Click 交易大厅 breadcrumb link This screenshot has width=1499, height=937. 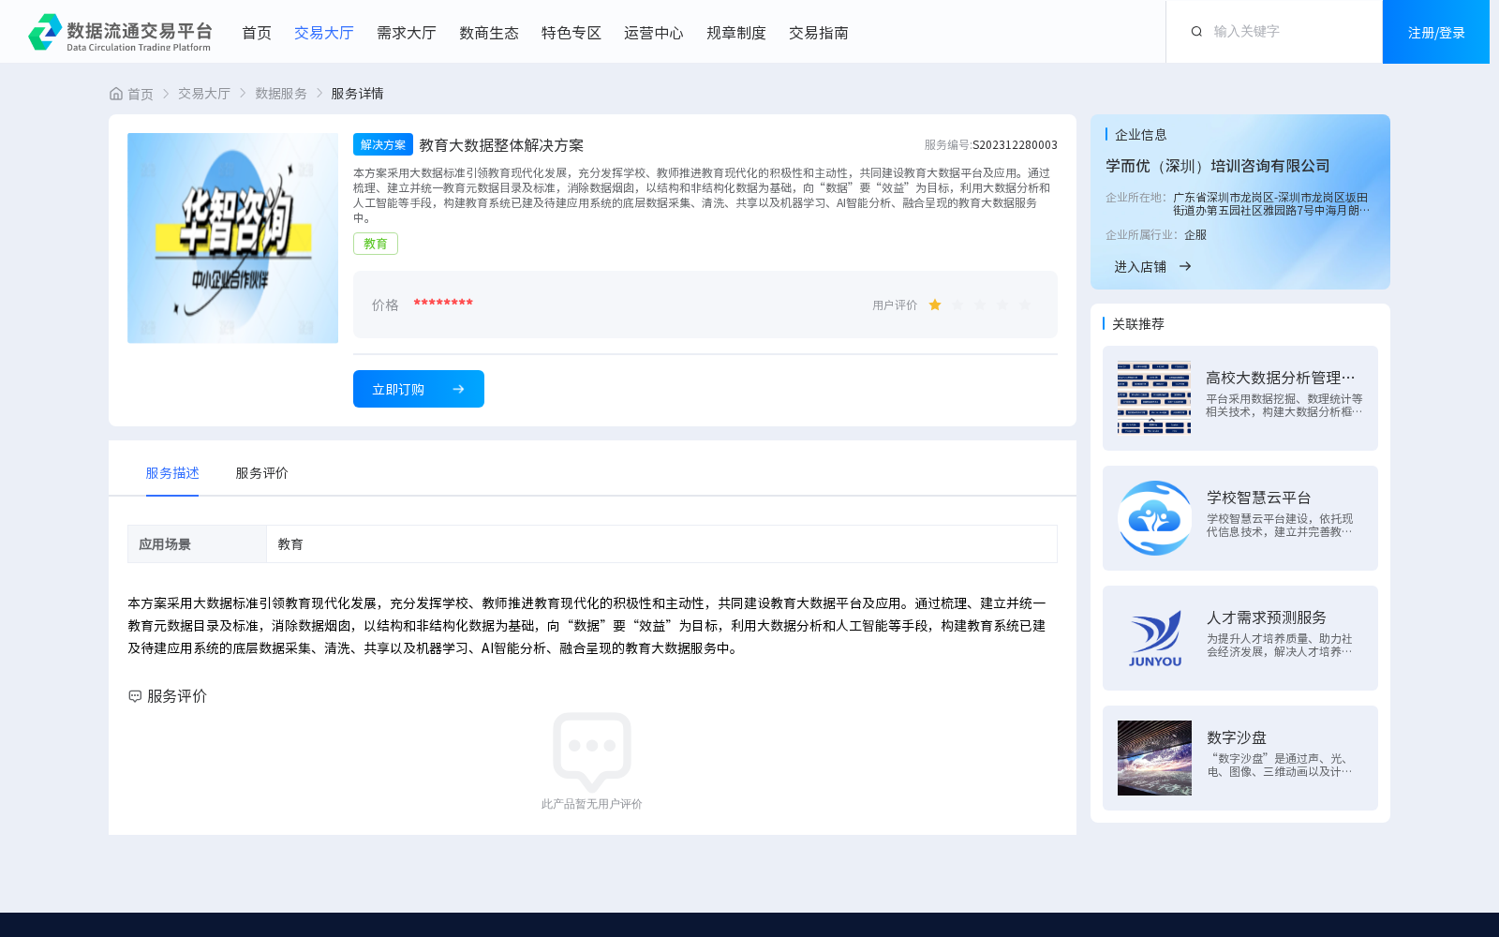(204, 94)
